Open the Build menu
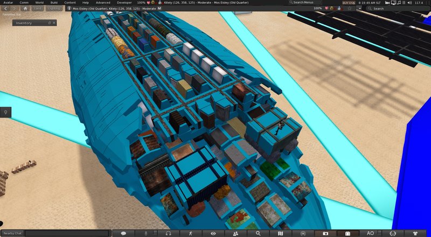Screen dimensions: 431x237 [54, 3]
